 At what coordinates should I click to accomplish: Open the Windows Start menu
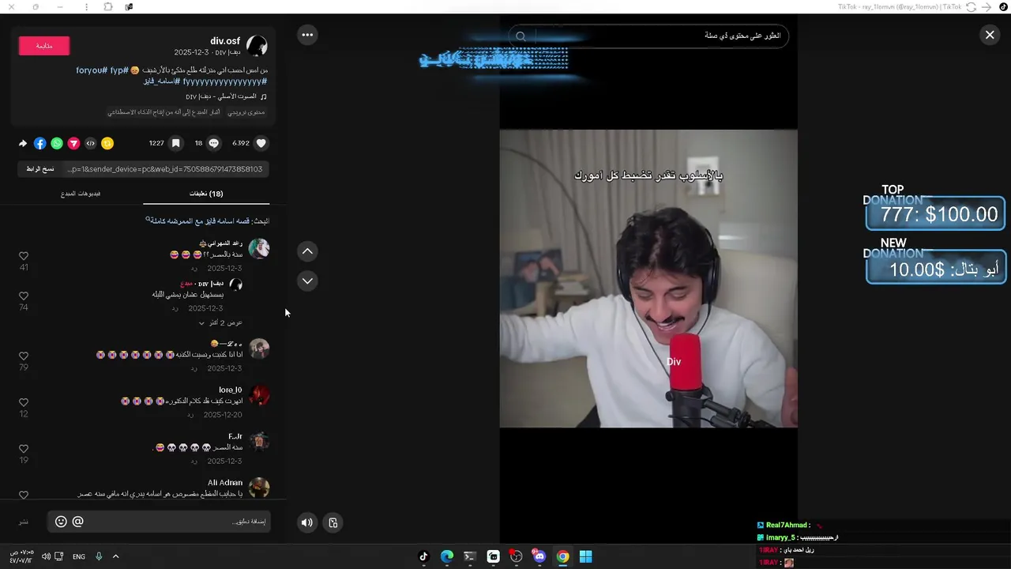[x=586, y=556]
